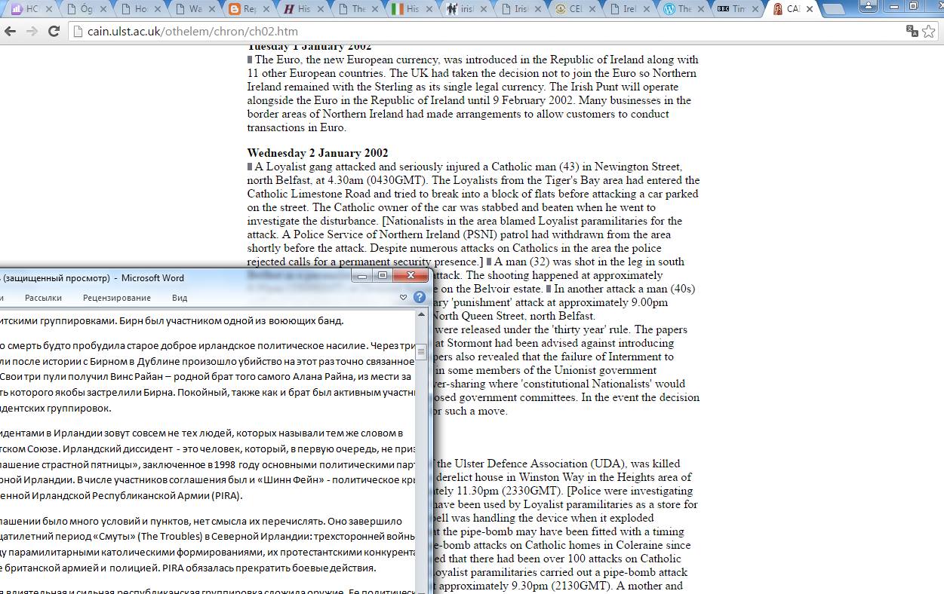The height and width of the screenshot is (594, 944).
Task: Click the translate icon in address bar
Action: [912, 32]
